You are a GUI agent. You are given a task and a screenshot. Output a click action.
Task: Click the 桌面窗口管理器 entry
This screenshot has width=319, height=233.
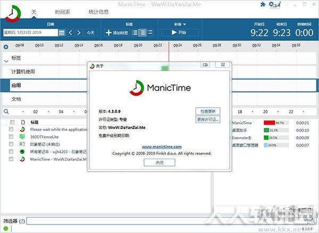(x=245, y=145)
